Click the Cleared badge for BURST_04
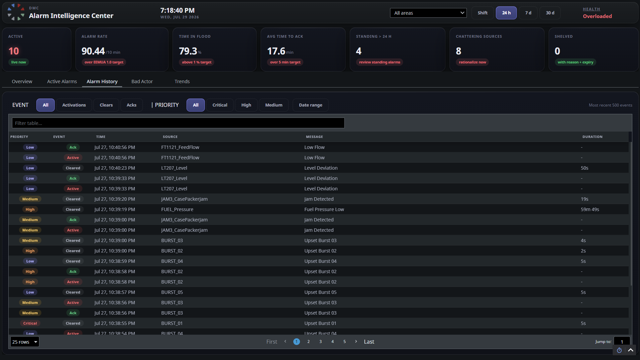 point(73,261)
